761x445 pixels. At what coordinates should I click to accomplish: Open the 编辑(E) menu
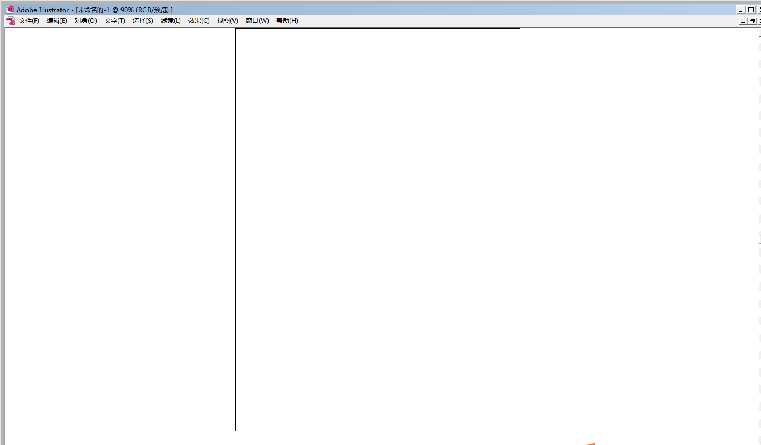[x=57, y=21]
